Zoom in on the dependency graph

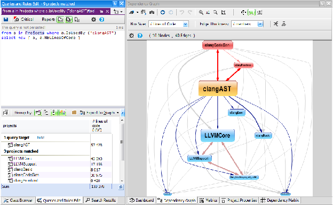pos(201,12)
